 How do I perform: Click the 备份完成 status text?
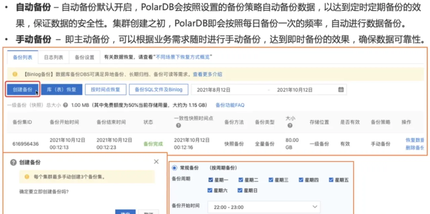pyautogui.click(x=153, y=144)
